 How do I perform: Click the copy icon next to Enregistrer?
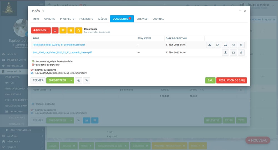[78, 80]
